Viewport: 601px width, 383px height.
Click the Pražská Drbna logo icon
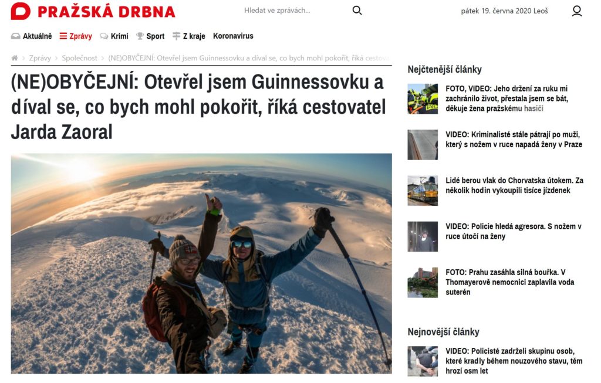click(21, 11)
